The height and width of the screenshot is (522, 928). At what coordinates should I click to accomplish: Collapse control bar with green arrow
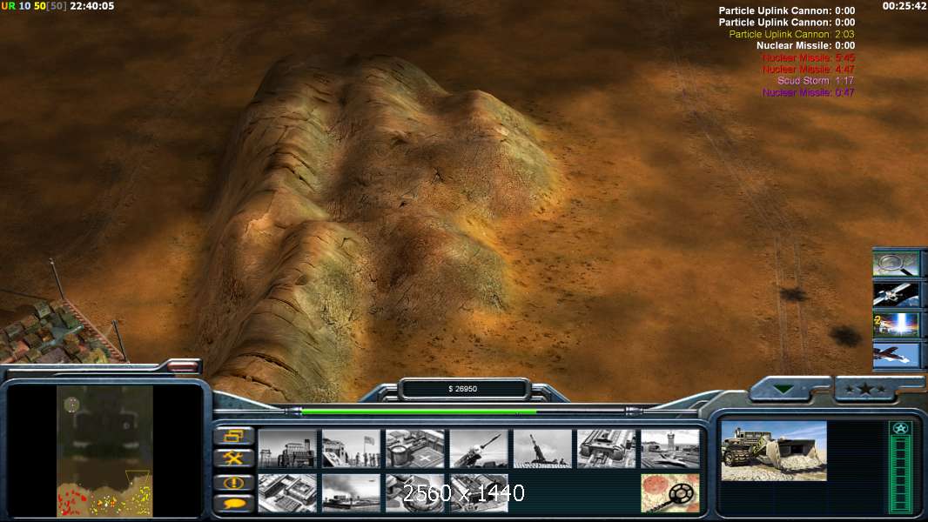[783, 390]
